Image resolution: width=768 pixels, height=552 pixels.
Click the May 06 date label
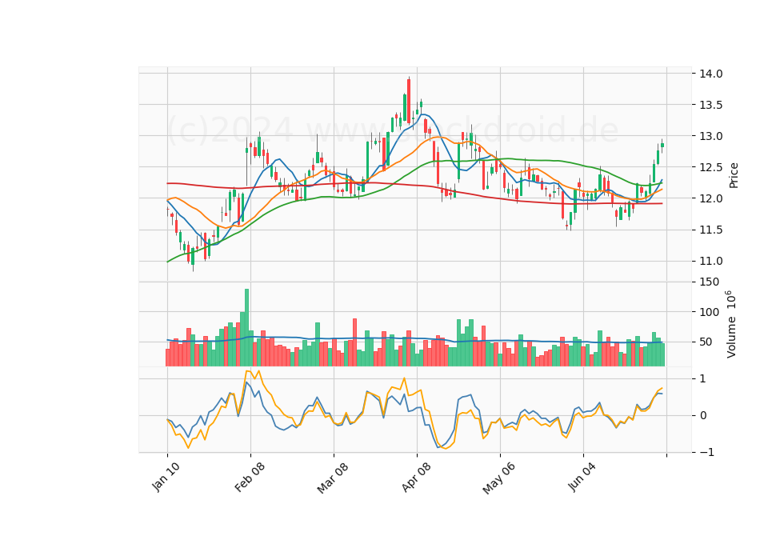coord(498,478)
